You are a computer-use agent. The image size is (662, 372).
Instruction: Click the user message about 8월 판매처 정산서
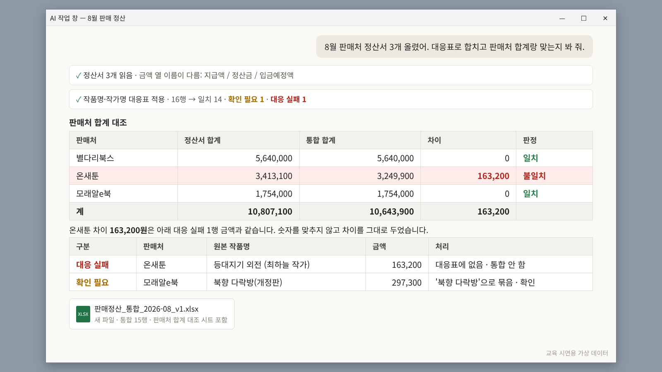(454, 47)
